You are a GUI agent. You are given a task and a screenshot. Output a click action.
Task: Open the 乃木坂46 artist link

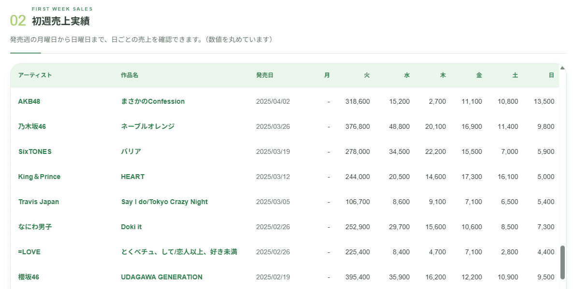pos(32,126)
